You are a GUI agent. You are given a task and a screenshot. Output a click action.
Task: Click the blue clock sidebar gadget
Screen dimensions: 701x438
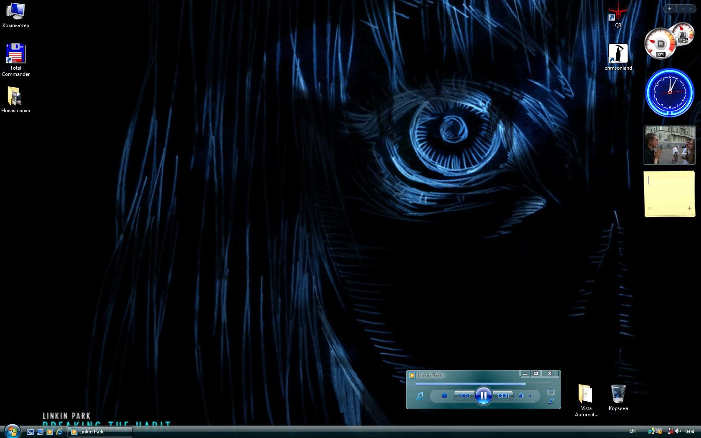click(x=670, y=92)
